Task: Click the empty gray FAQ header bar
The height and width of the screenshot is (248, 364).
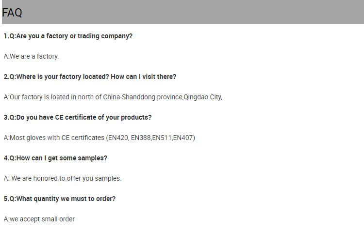Action: pos(194,12)
